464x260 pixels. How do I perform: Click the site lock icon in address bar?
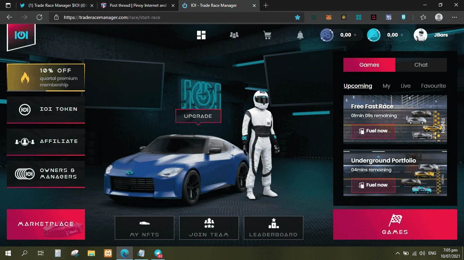point(56,17)
